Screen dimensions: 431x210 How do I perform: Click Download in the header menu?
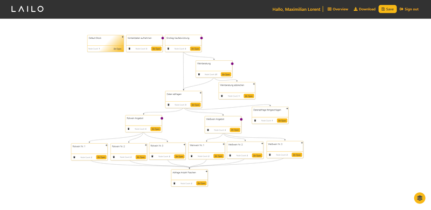[x=365, y=9]
